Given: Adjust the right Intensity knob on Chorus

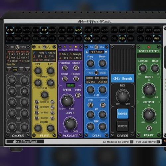Looking at the screenshot, I should tap(25, 80).
